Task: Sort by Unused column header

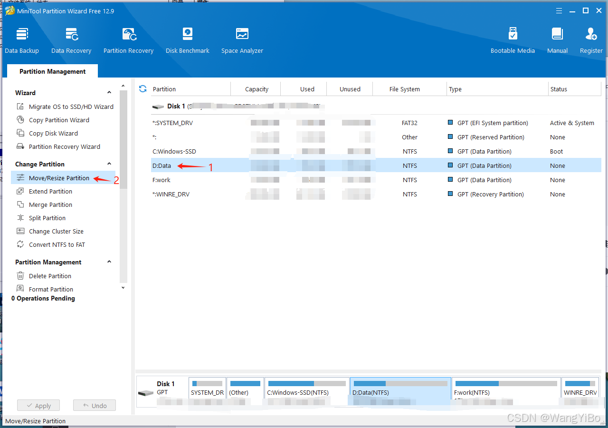Action: 350,89
